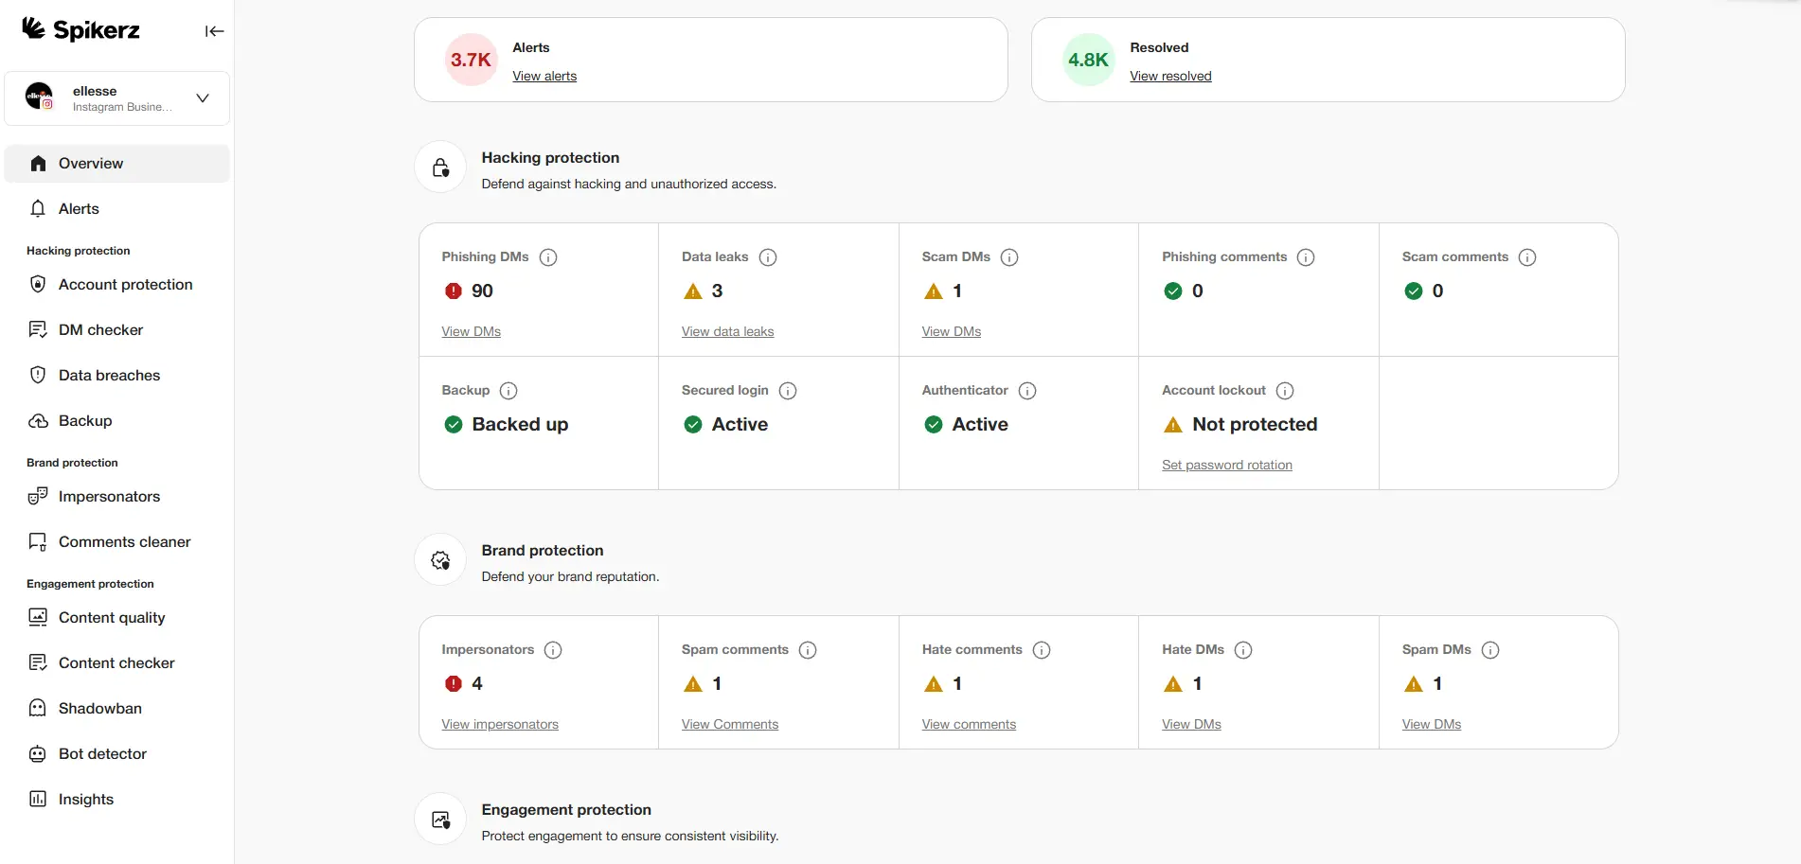Open the Insights section

tap(84, 799)
